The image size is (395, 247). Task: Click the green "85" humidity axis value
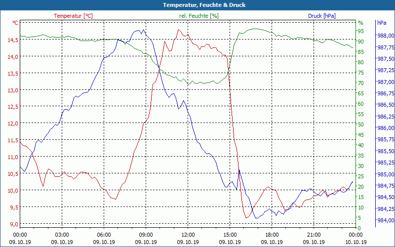point(361,52)
